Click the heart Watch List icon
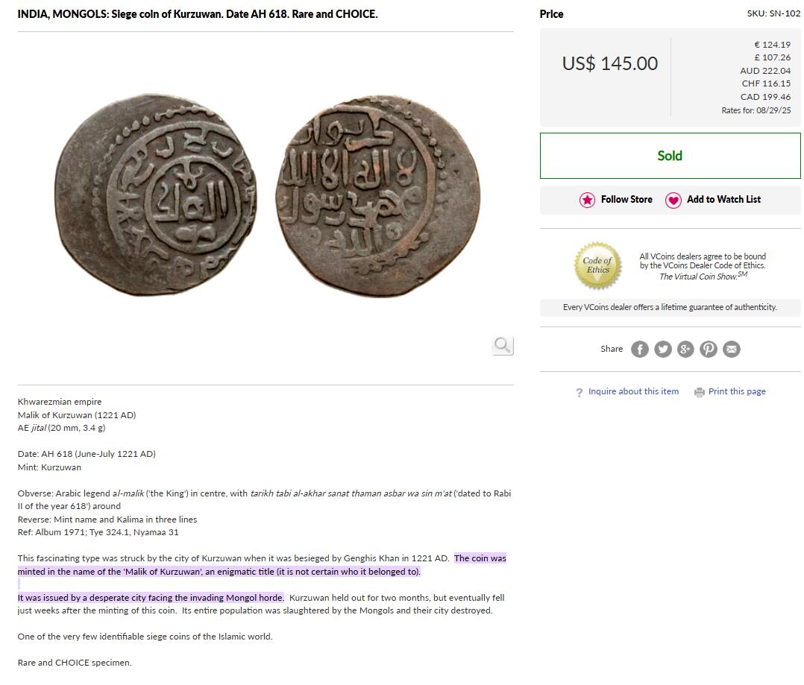 673,200
